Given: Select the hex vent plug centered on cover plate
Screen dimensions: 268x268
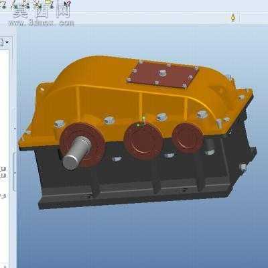Looking at the screenshot, I should point(162,73).
